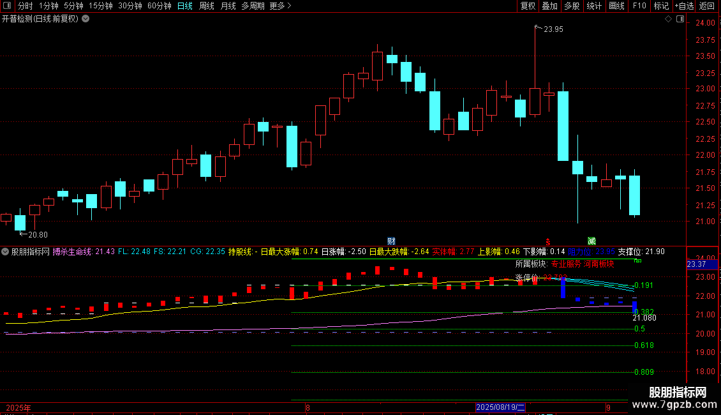This screenshot has width=721, height=415.
Task: Expand 更多 period options
Action: pyautogui.click(x=280, y=6)
